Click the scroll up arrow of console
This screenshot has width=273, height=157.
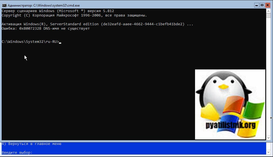tap(268, 11)
